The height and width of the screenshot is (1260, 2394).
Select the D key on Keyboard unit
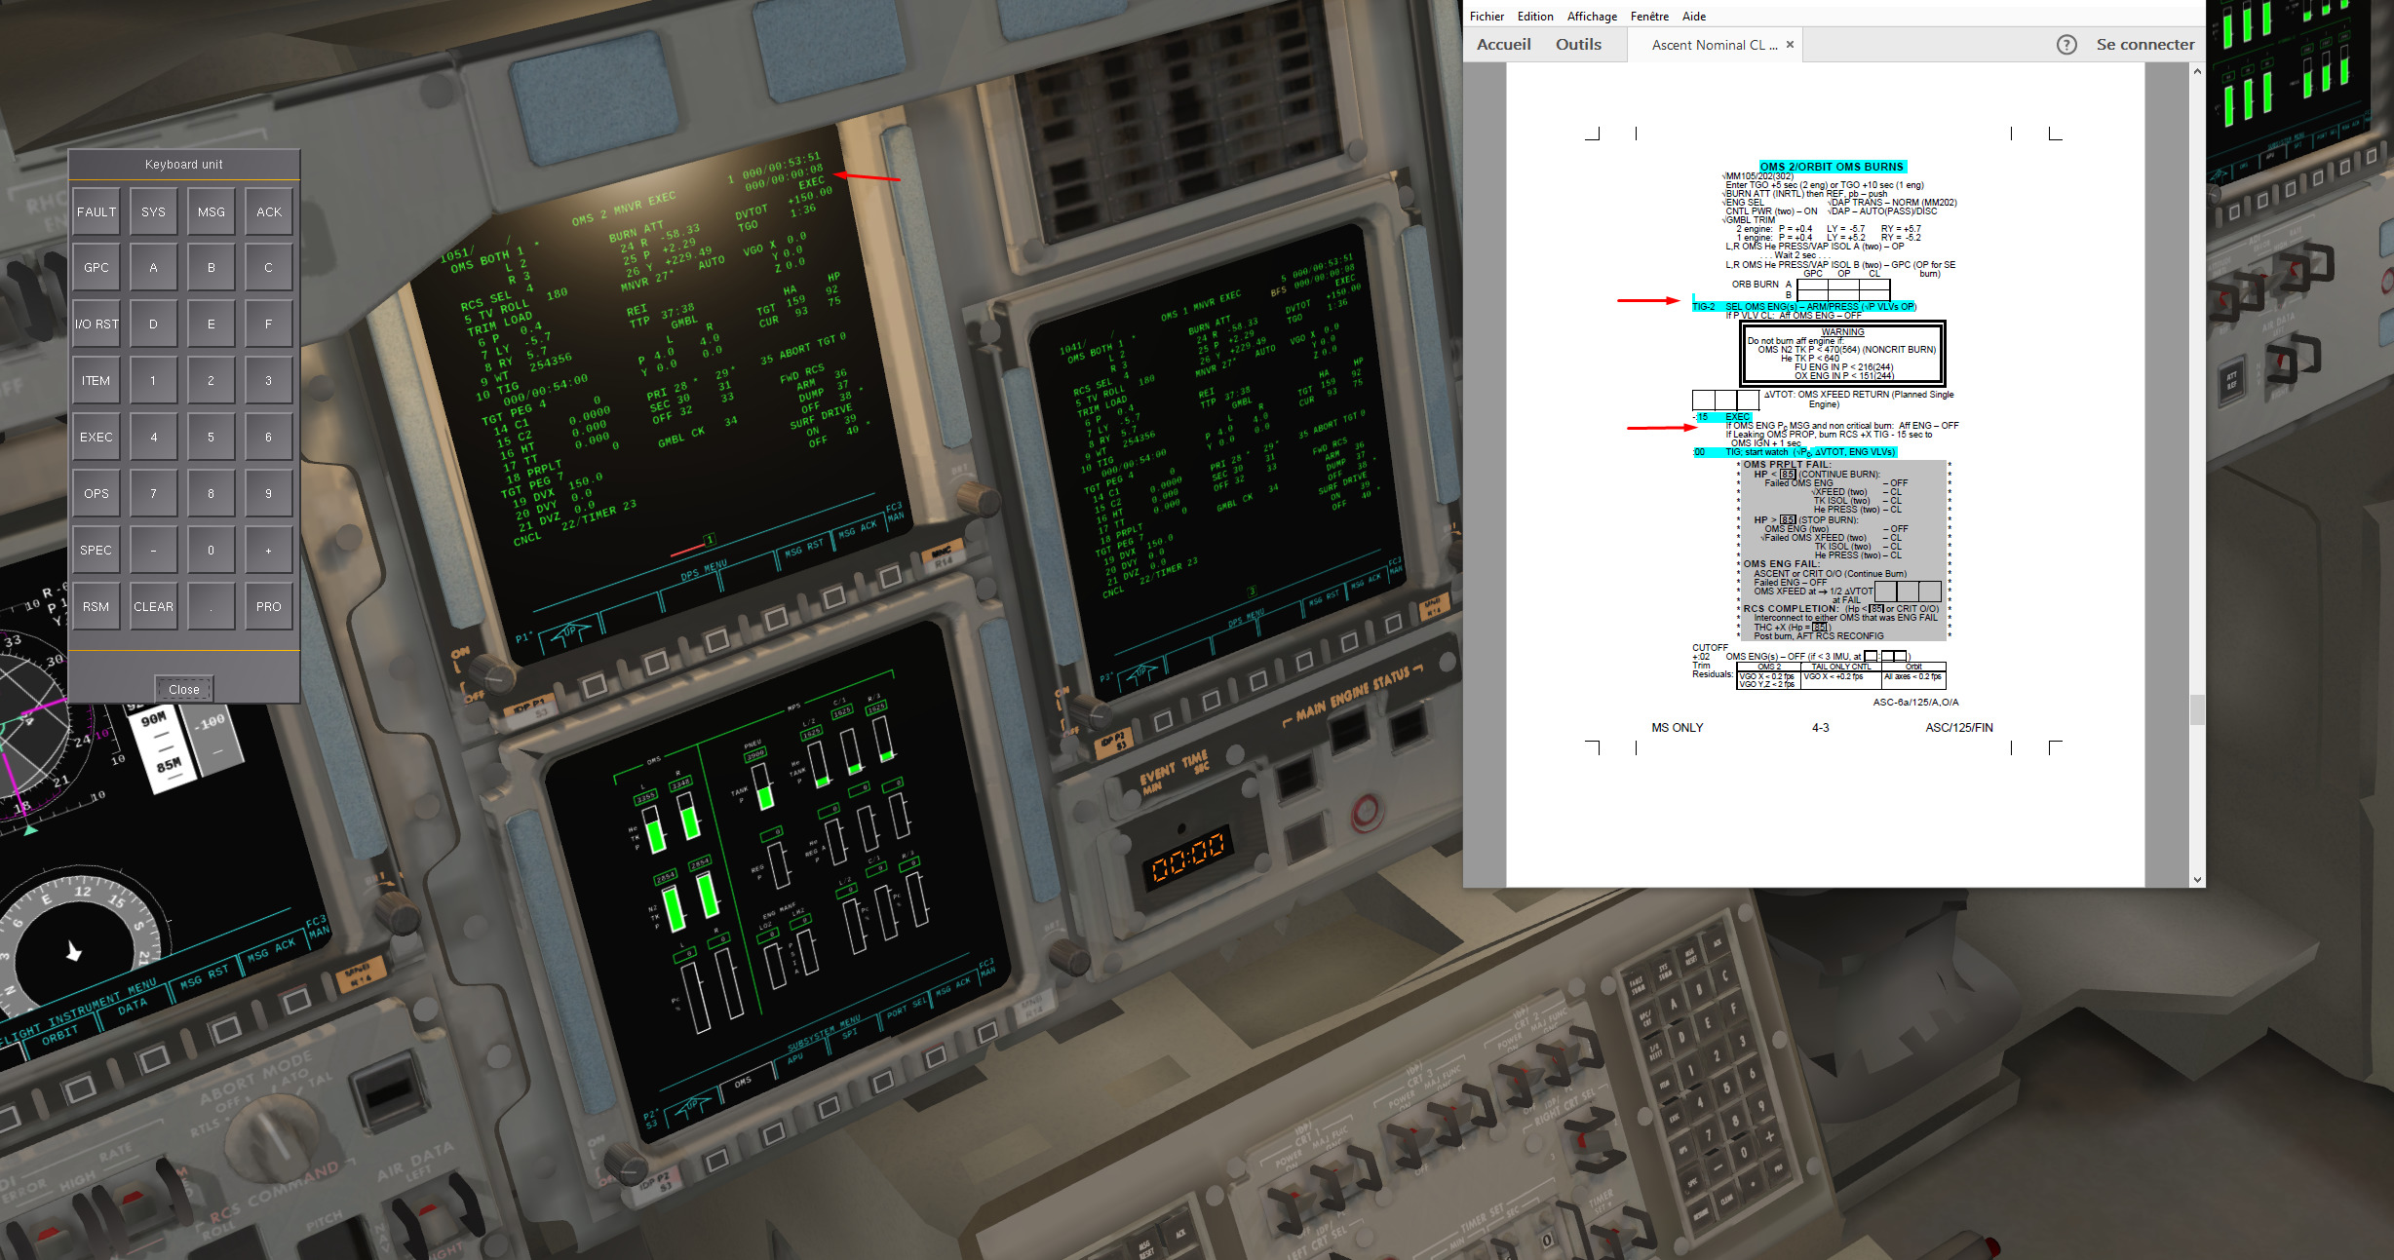click(153, 324)
